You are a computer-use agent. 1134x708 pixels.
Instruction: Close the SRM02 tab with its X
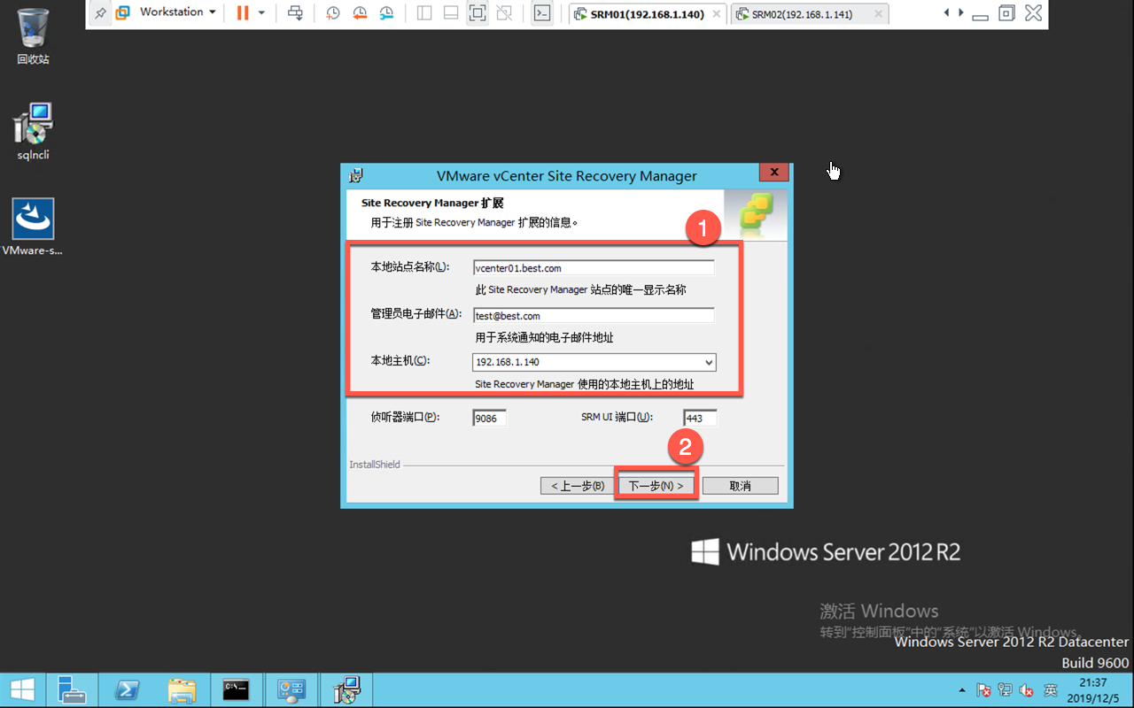pyautogui.click(x=877, y=14)
